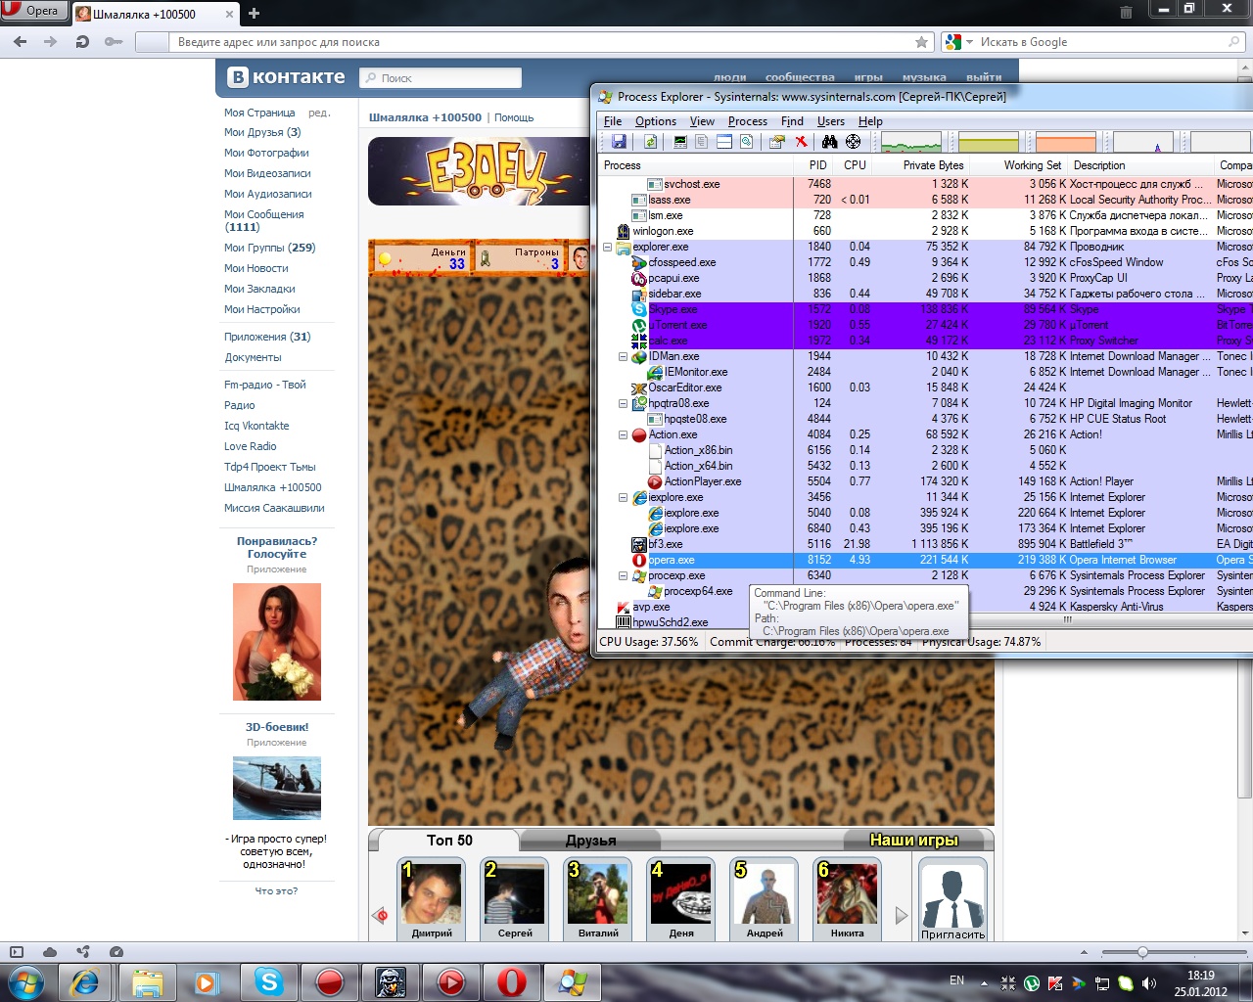Viewport: 1253px width, 1002px height.
Task: Toggle the Opera panels button in status bar
Action: (17, 952)
